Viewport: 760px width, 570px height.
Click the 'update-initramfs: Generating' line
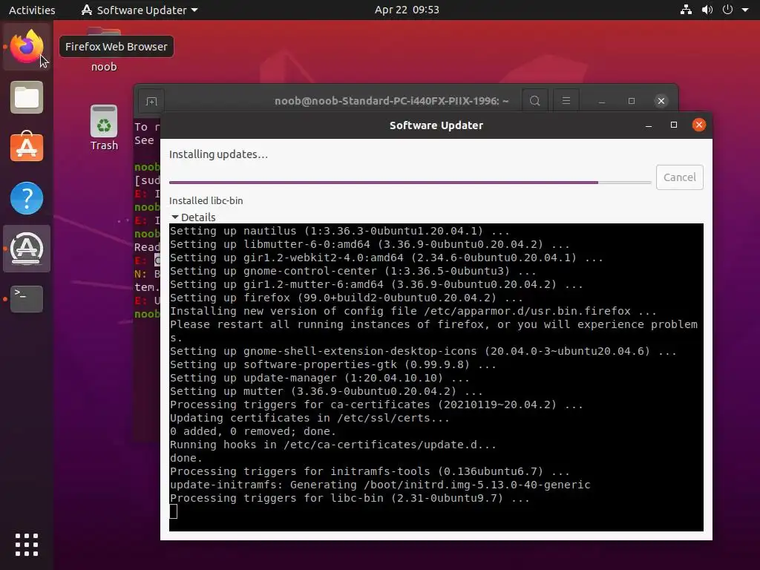[x=380, y=485]
